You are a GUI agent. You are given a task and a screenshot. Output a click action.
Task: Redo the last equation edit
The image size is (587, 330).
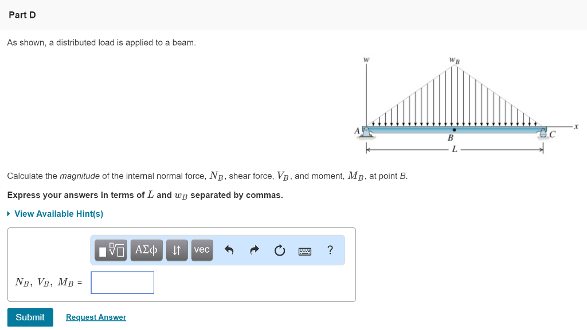(x=253, y=250)
